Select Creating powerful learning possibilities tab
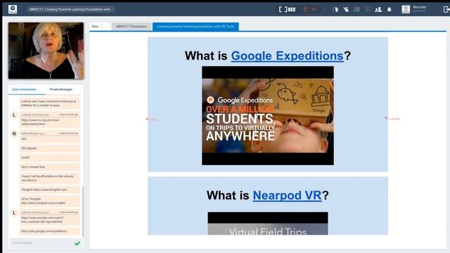This screenshot has width=450, height=253. tap(195, 27)
